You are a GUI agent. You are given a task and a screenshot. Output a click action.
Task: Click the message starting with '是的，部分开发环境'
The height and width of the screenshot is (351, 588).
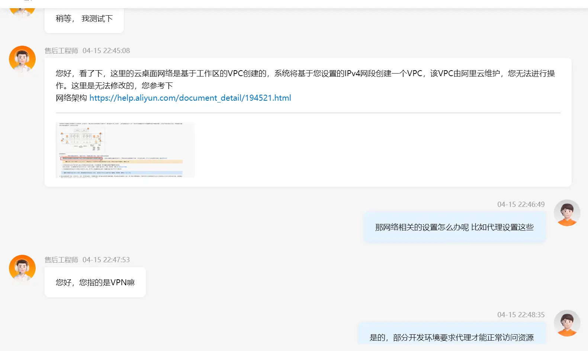point(452,337)
